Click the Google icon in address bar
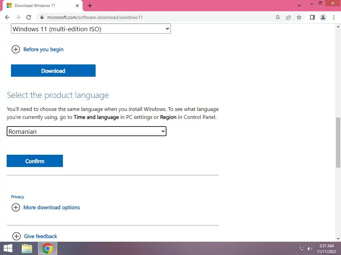Image resolution: width=341 pixels, height=255 pixels. click(277, 17)
